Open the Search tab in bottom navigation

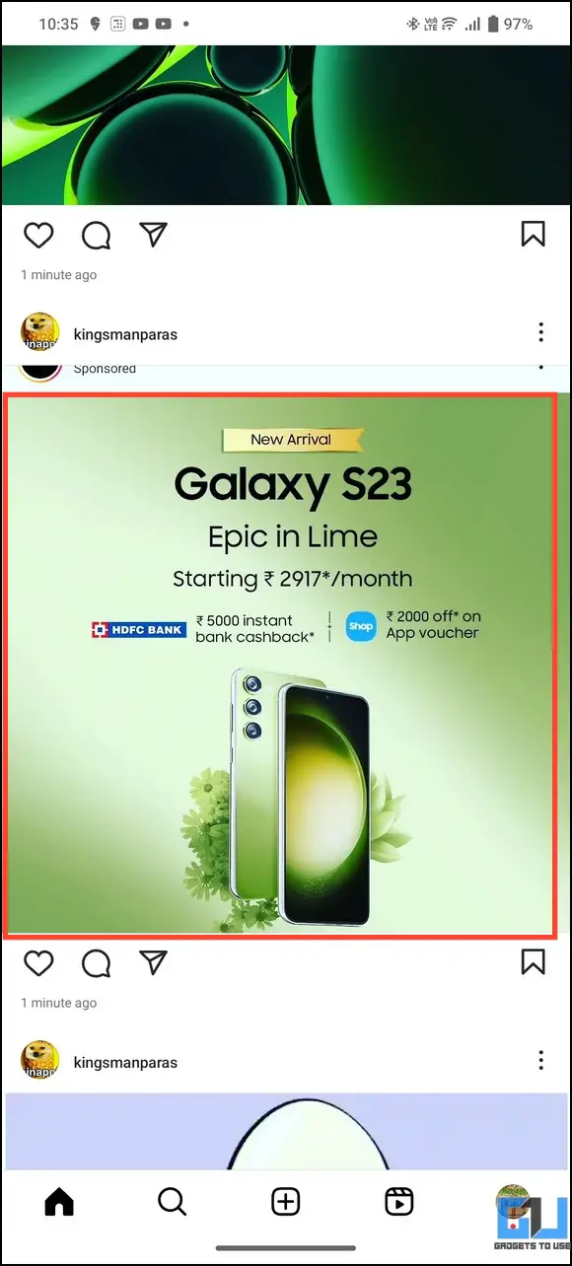172,1201
